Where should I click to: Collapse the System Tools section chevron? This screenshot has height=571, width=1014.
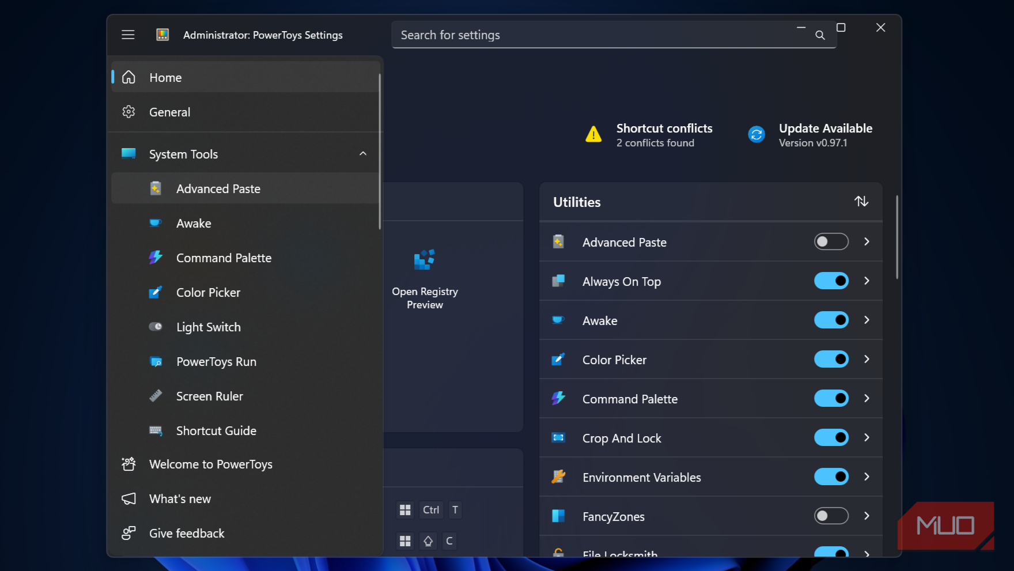coord(363,153)
